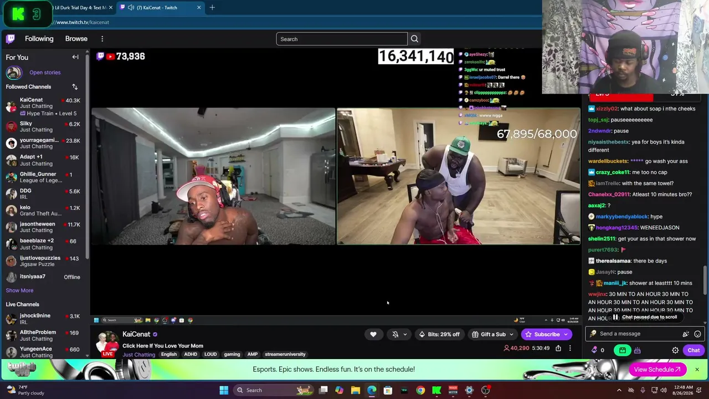Open Windows Start menu
Viewport: 709px width, 399px height.
pyautogui.click(x=224, y=390)
